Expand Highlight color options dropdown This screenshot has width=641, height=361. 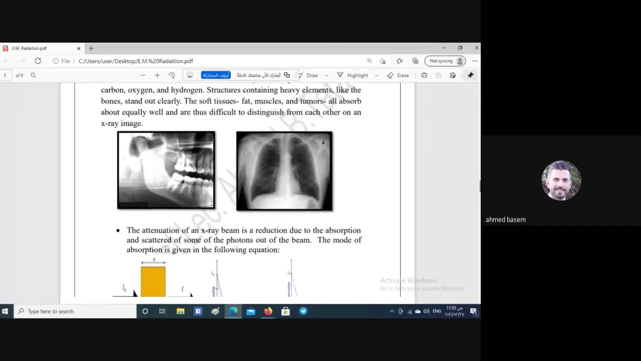click(377, 75)
